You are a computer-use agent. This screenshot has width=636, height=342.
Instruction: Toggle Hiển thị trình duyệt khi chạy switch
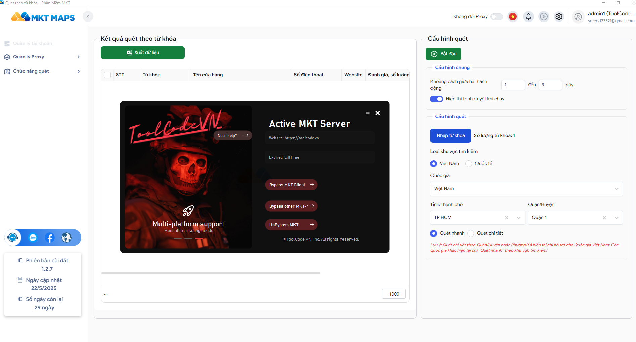(437, 99)
